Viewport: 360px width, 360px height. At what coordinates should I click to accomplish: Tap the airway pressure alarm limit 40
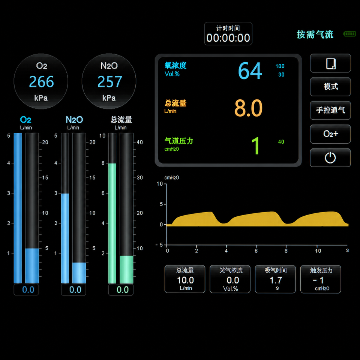click(281, 142)
